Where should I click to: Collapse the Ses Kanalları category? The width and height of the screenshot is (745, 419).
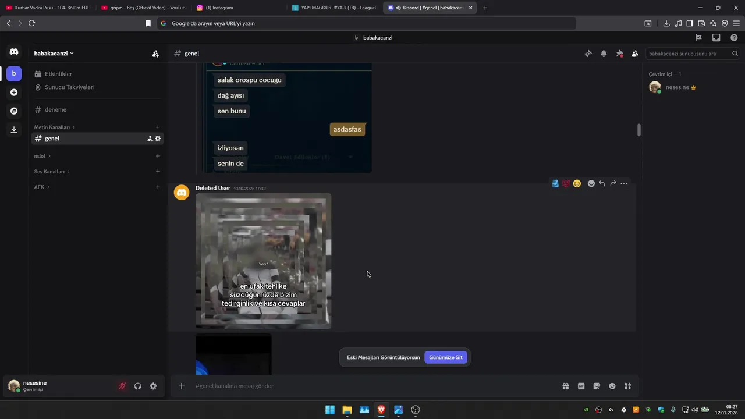tap(52, 172)
